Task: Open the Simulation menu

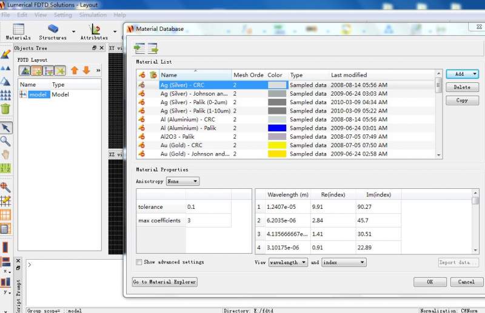Action: tap(93, 15)
